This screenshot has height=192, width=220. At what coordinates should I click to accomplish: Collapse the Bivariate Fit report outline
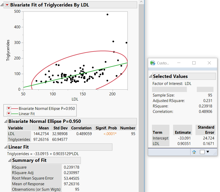[x=2, y=5]
